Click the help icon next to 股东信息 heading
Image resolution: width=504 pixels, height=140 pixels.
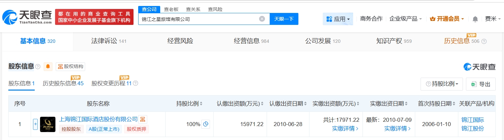[38, 67]
